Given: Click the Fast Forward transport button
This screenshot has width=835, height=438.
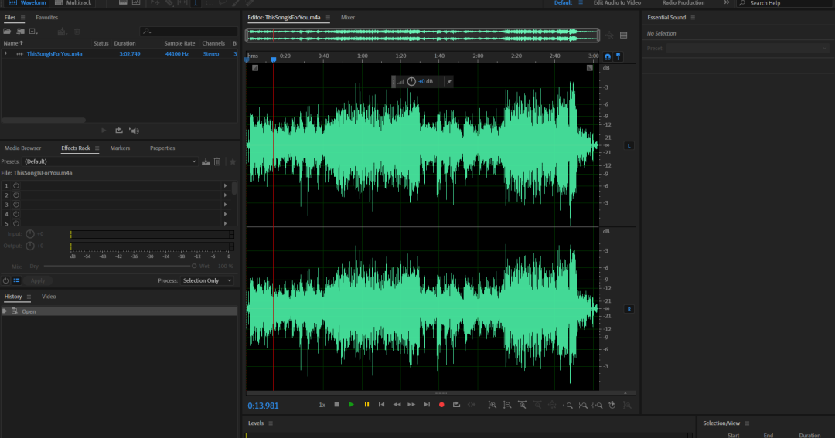Looking at the screenshot, I should (411, 405).
